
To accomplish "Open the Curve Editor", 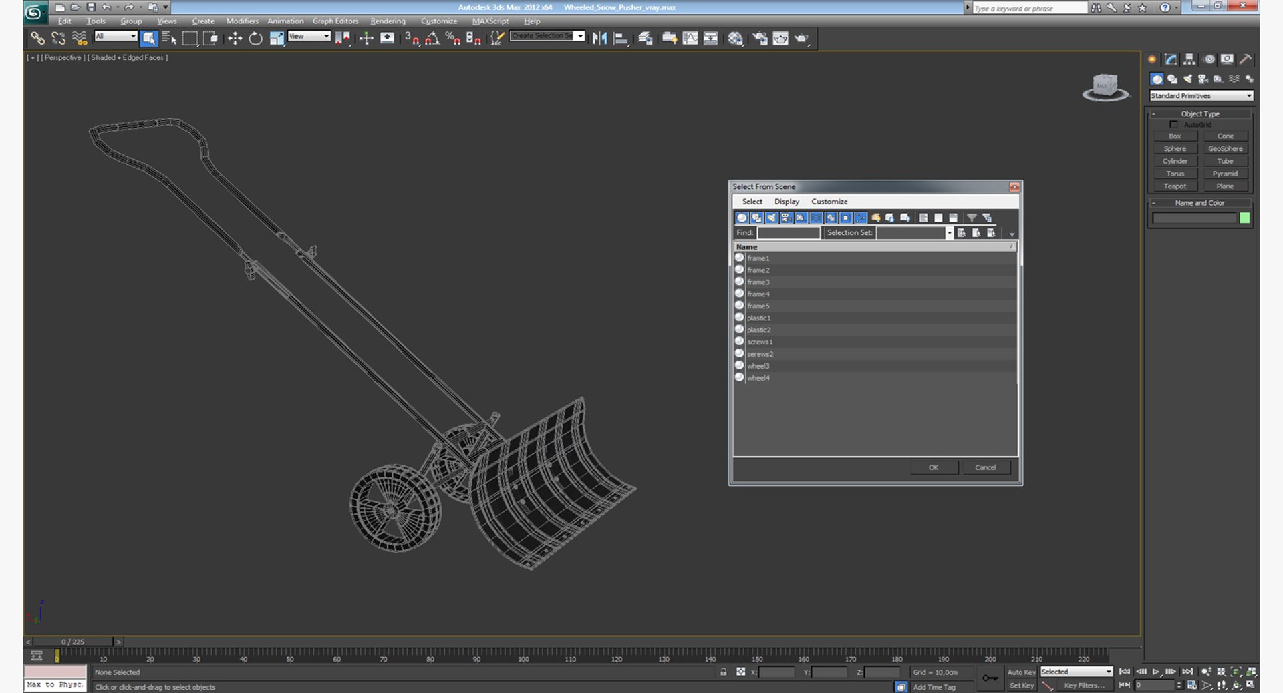I will pos(690,39).
